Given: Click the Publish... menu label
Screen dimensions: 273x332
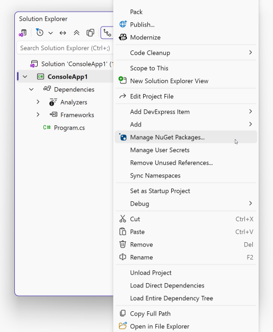Looking at the screenshot, I should click(x=142, y=25).
